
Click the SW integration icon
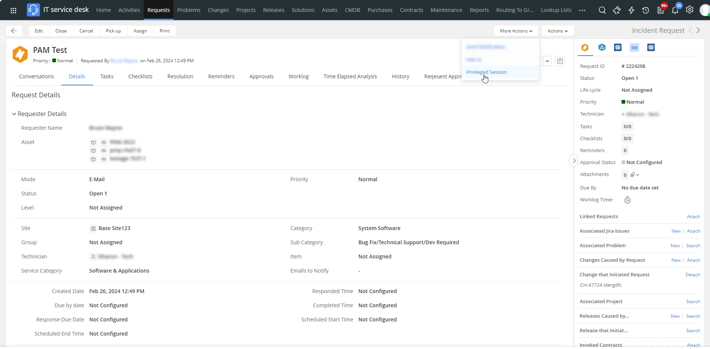click(x=634, y=47)
